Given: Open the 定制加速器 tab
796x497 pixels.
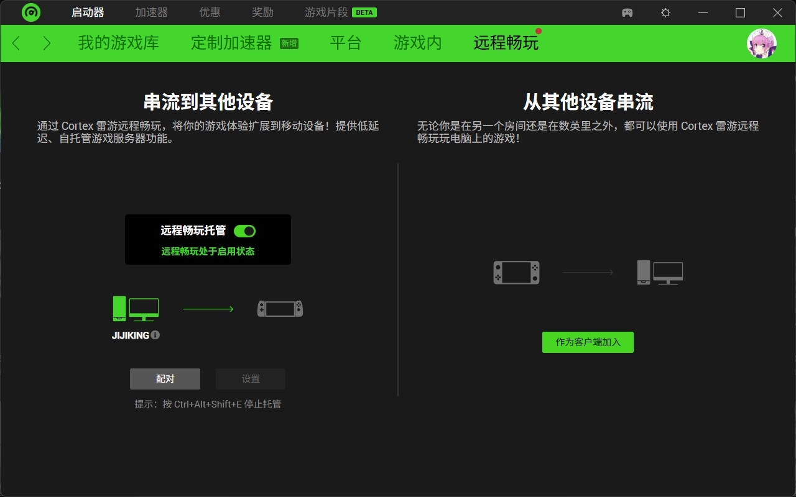Looking at the screenshot, I should tap(244, 43).
